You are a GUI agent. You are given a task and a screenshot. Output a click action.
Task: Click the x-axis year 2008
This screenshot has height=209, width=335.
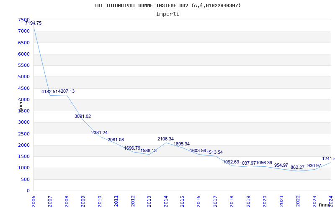tap(67, 201)
